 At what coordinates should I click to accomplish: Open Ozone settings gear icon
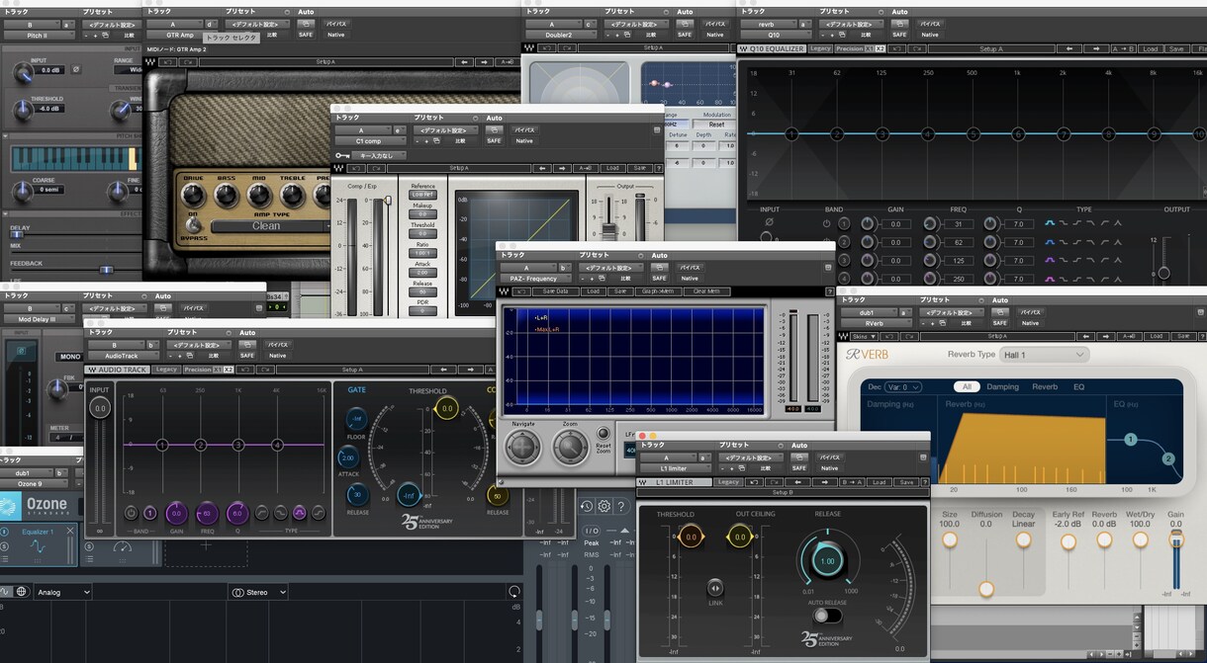[x=603, y=507]
